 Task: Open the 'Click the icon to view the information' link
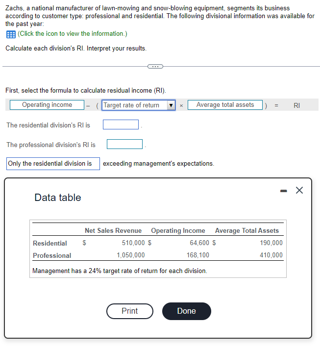[x=73, y=34]
